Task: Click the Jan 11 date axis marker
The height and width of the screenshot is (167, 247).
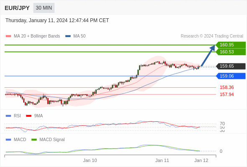Action: click(x=162, y=160)
